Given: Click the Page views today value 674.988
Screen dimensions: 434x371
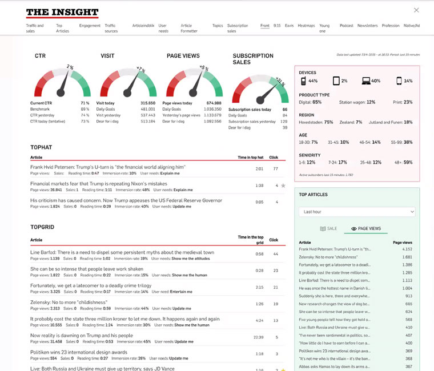Looking at the screenshot, I should pos(214,103).
